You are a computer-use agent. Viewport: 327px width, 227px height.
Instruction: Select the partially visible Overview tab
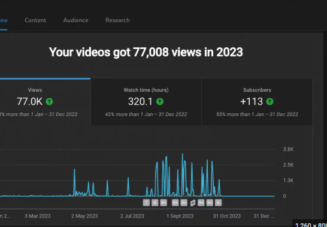click(4, 20)
